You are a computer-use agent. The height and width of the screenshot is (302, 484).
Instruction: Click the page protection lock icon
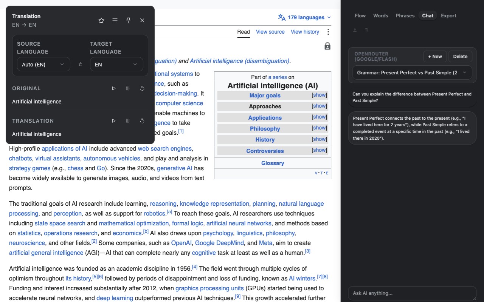(x=327, y=46)
